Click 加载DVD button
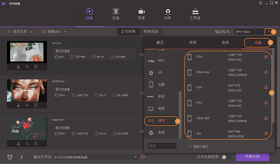 coord(51,32)
